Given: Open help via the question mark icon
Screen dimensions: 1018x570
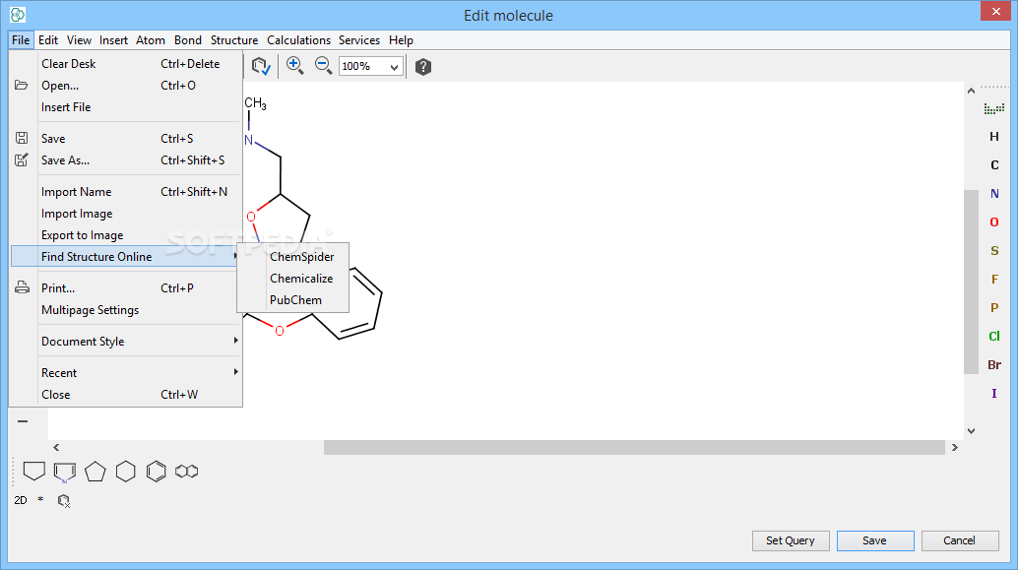Looking at the screenshot, I should click(x=423, y=66).
